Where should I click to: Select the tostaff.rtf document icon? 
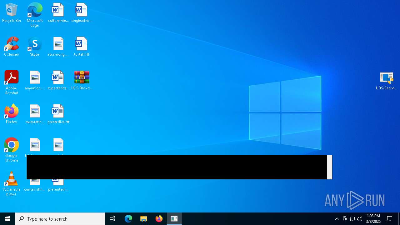(x=82, y=47)
